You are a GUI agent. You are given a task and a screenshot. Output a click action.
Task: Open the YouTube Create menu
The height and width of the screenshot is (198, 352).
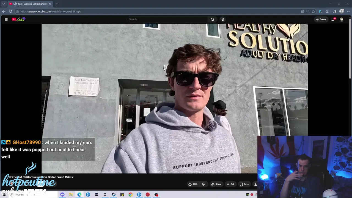[321, 19]
